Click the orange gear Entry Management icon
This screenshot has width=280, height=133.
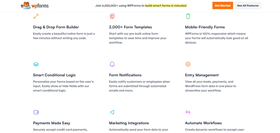pyautogui.click(x=188, y=64)
